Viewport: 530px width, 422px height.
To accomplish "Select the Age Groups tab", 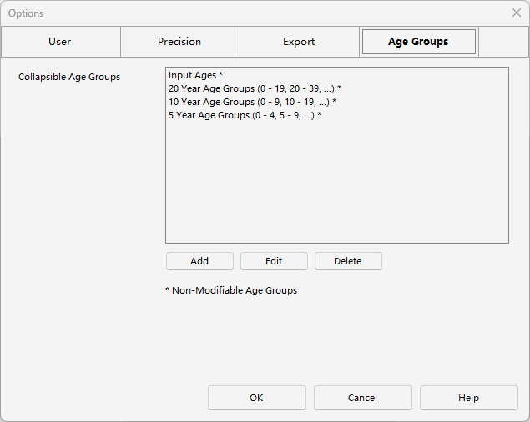I will (x=419, y=42).
